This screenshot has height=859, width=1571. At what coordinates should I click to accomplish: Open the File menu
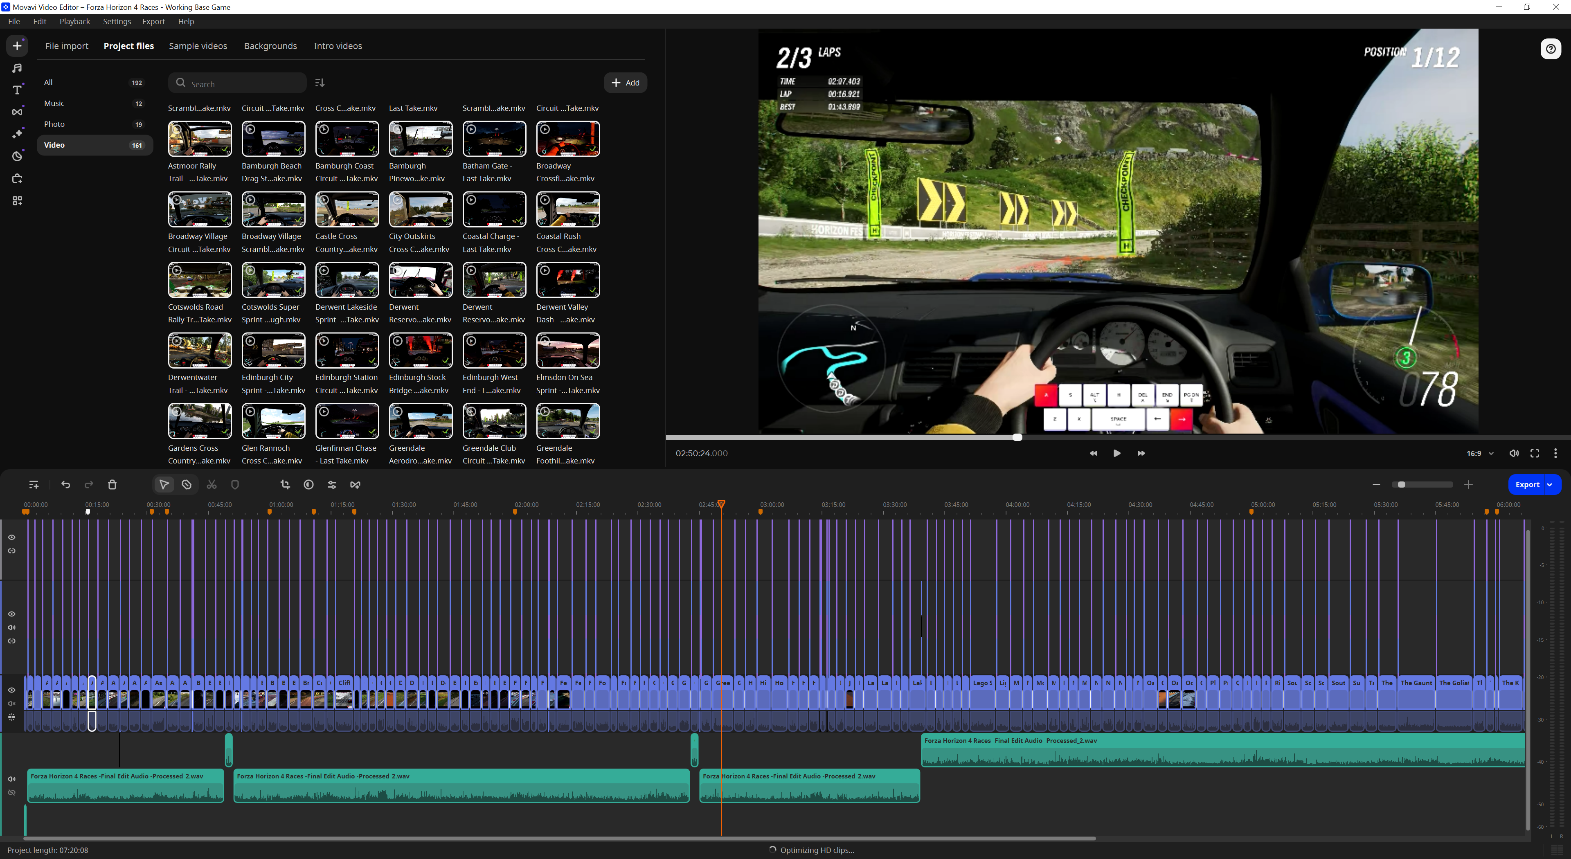tap(14, 21)
